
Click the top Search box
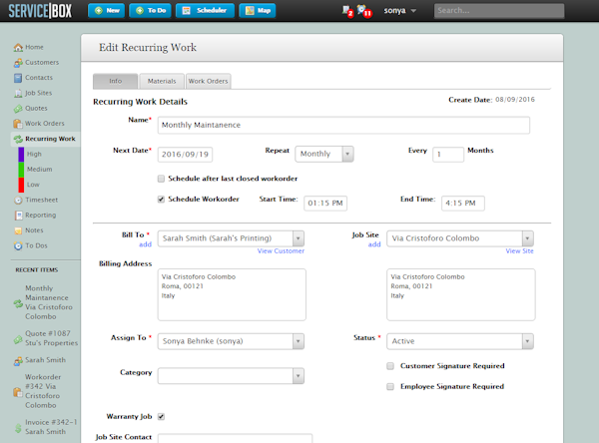point(499,11)
